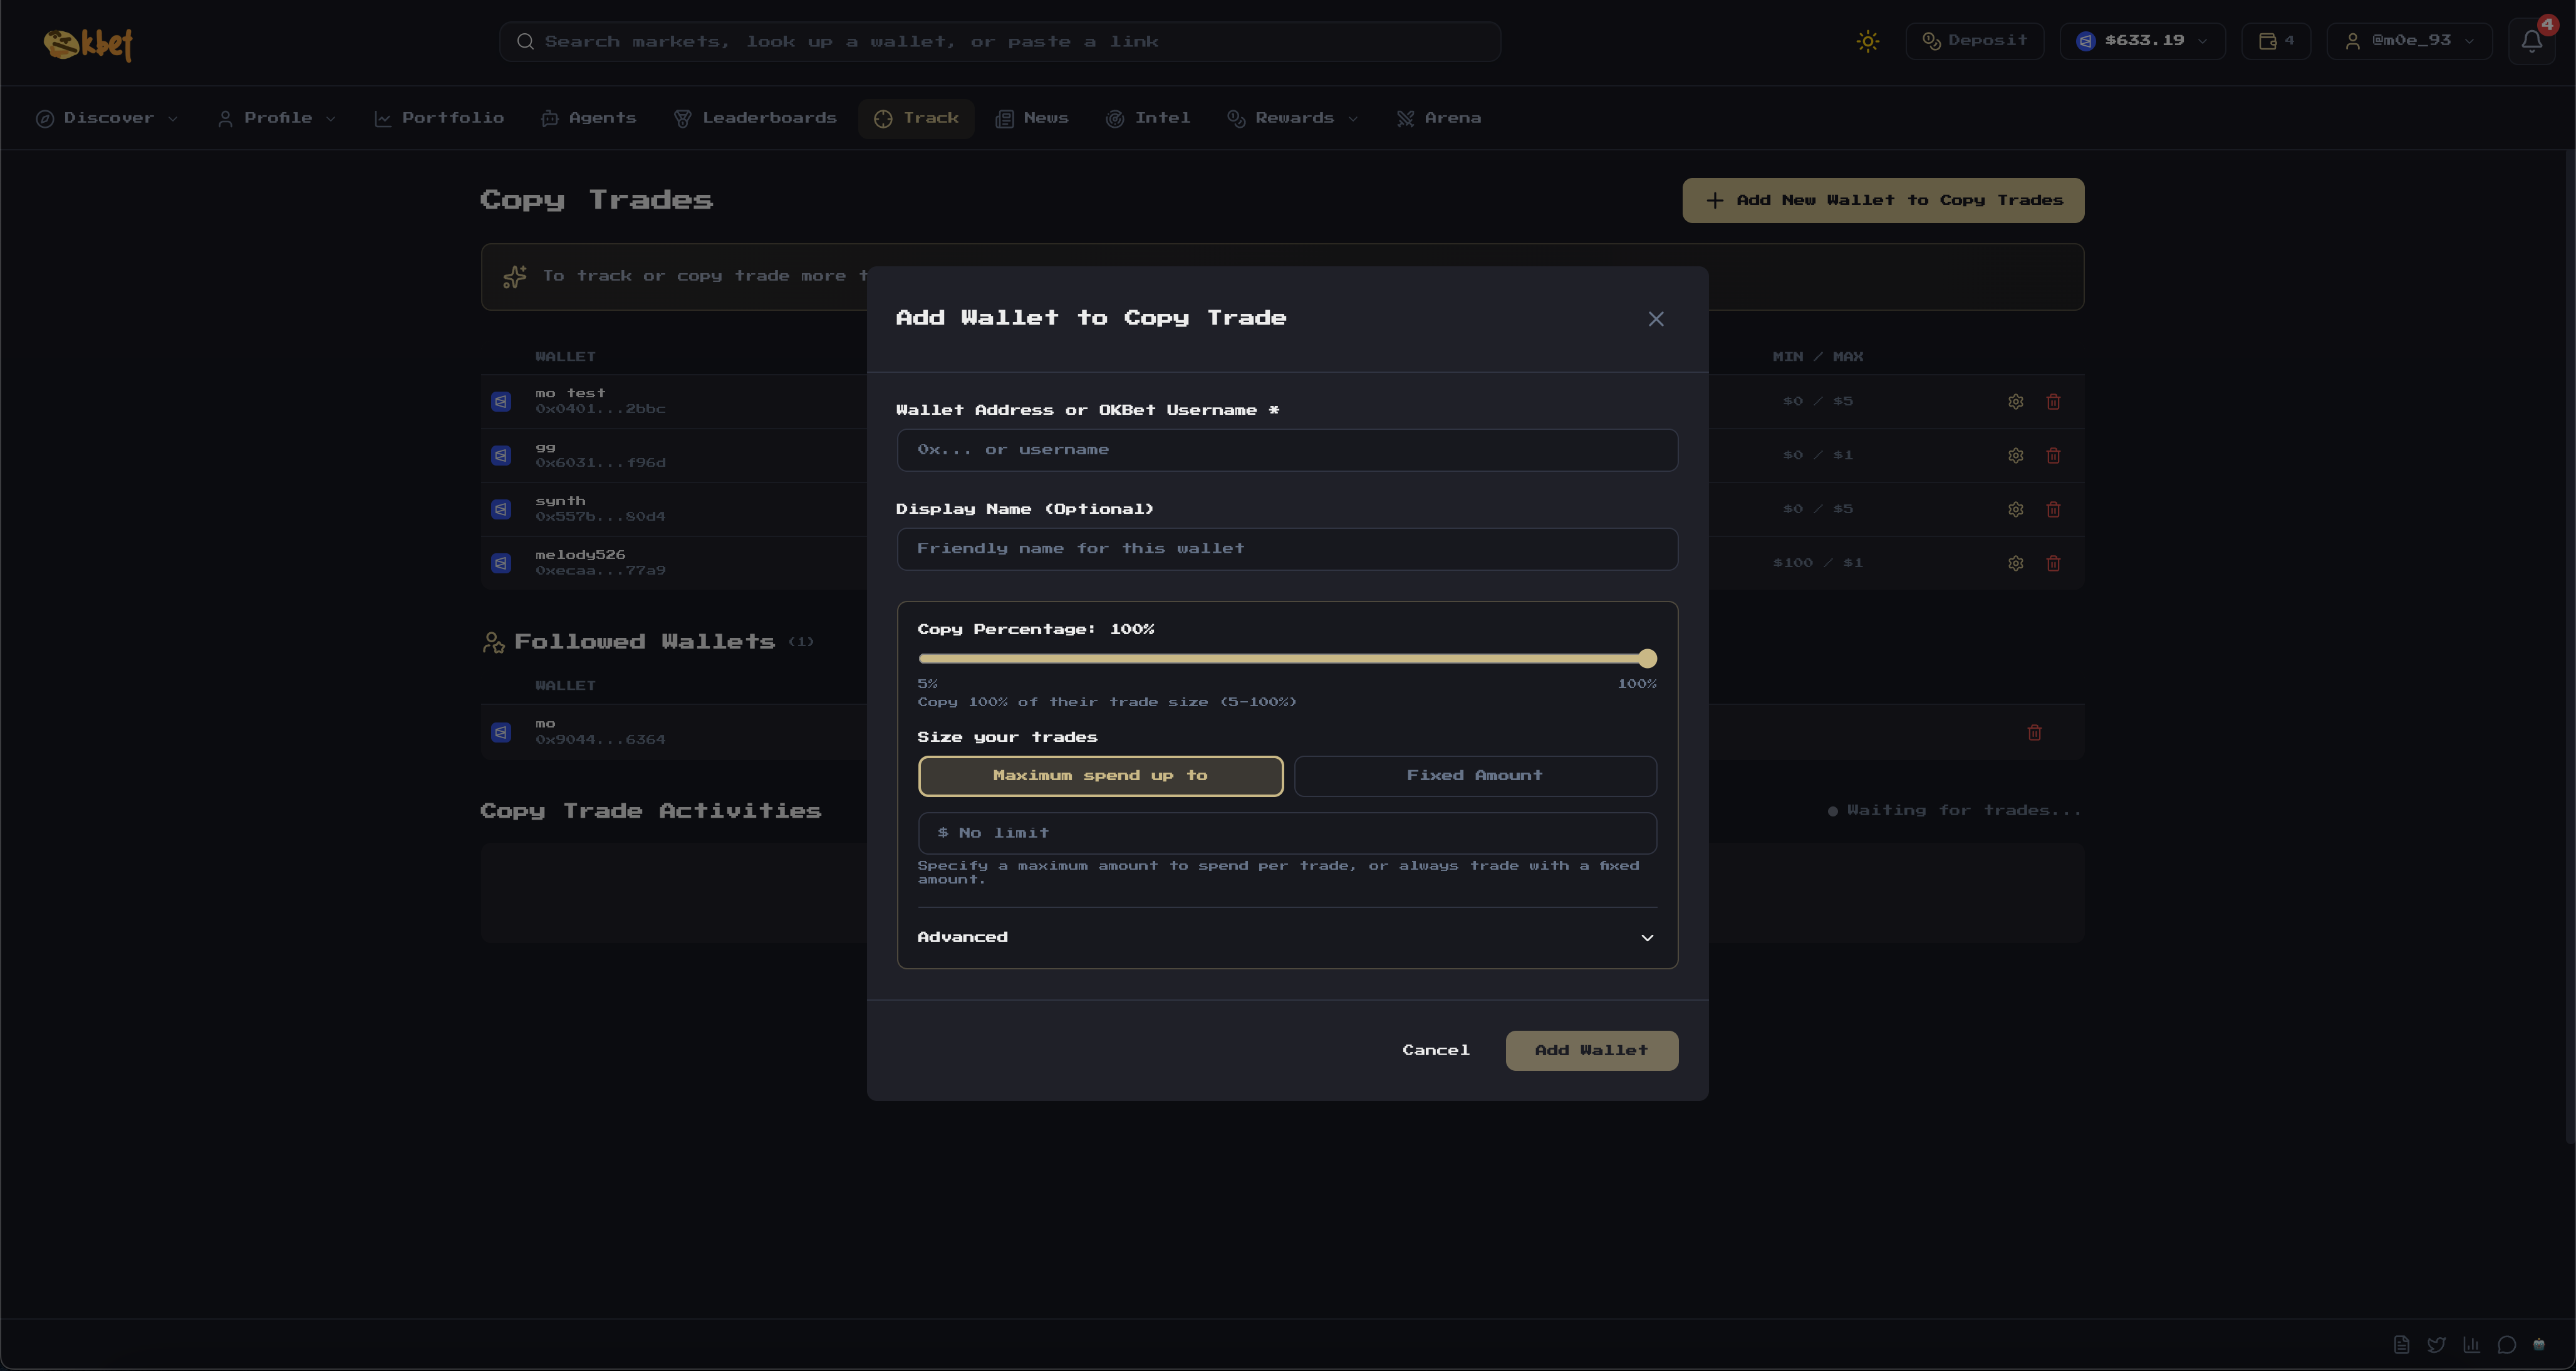
Task: Select the light theme sun icon
Action: coord(1868,41)
